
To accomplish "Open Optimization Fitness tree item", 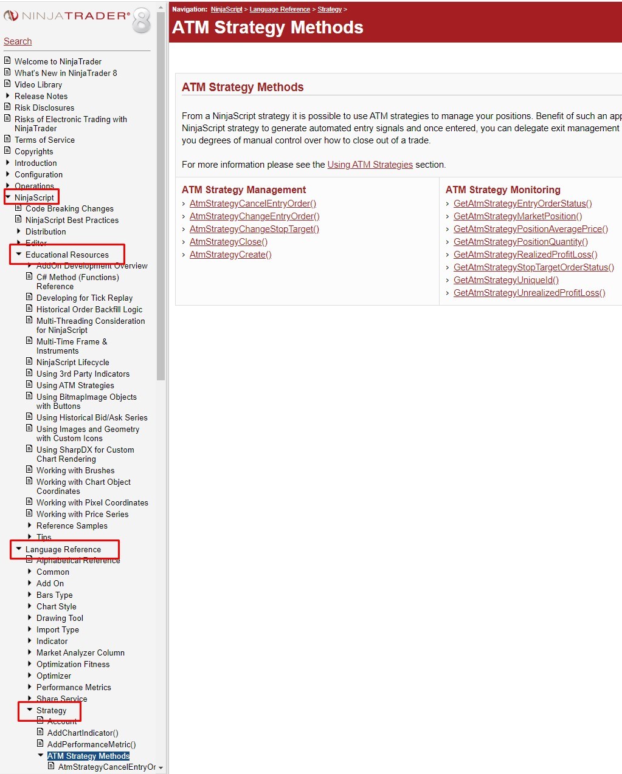I will 73,664.
